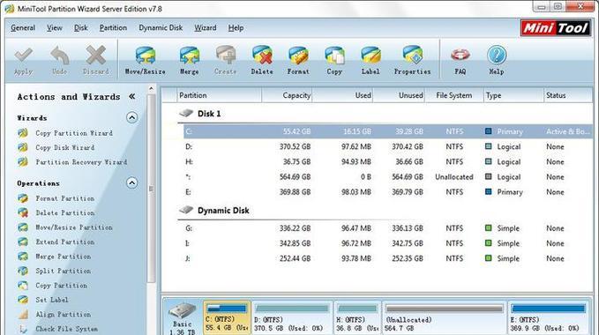Image resolution: width=599 pixels, height=335 pixels.
Task: Select the C: partition row
Action: click(x=387, y=131)
